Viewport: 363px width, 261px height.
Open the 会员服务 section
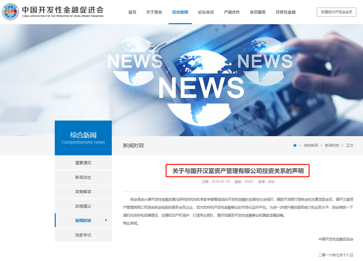257,12
